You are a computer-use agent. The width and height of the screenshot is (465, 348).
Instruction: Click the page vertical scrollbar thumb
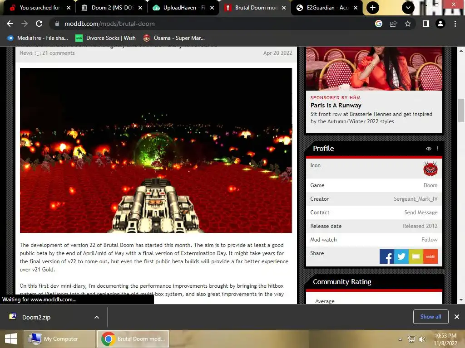tap(461, 110)
